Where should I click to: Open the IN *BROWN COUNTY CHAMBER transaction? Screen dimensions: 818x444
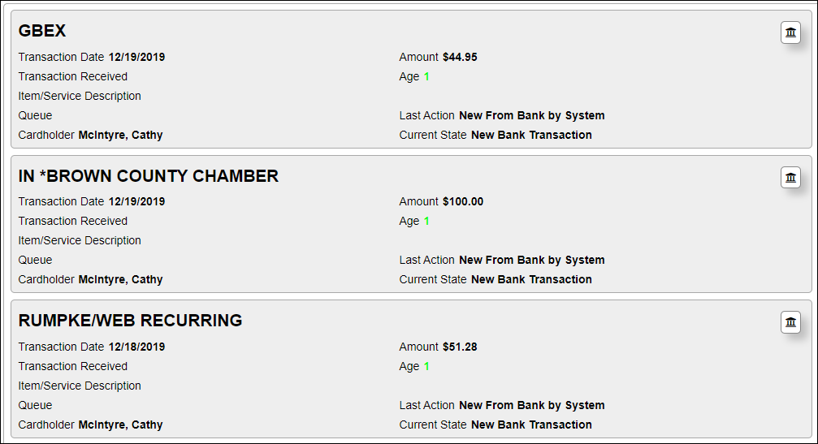pos(148,176)
